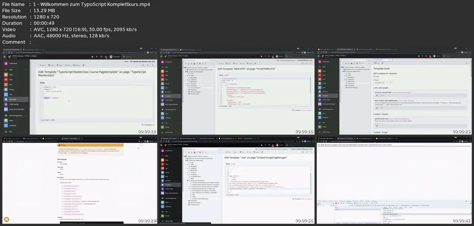Open TSSB Config module in 00:00:10 thumbnail
This screenshot has height=226, width=474.
[x=16, y=104]
